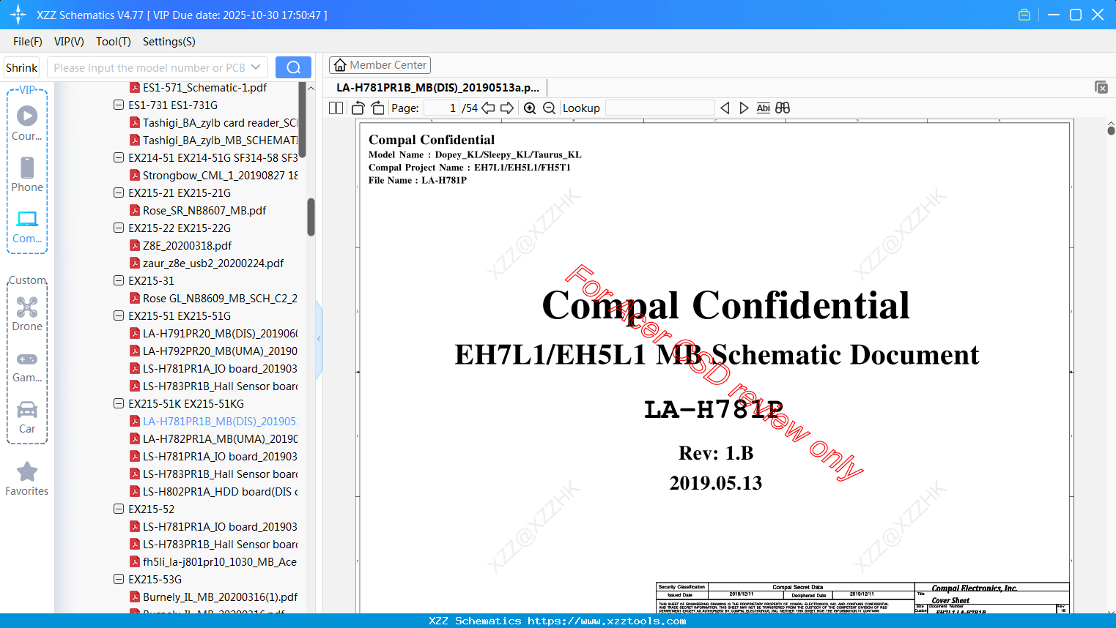Rotate the page clockwise
The width and height of the screenshot is (1116, 628).
point(378,108)
